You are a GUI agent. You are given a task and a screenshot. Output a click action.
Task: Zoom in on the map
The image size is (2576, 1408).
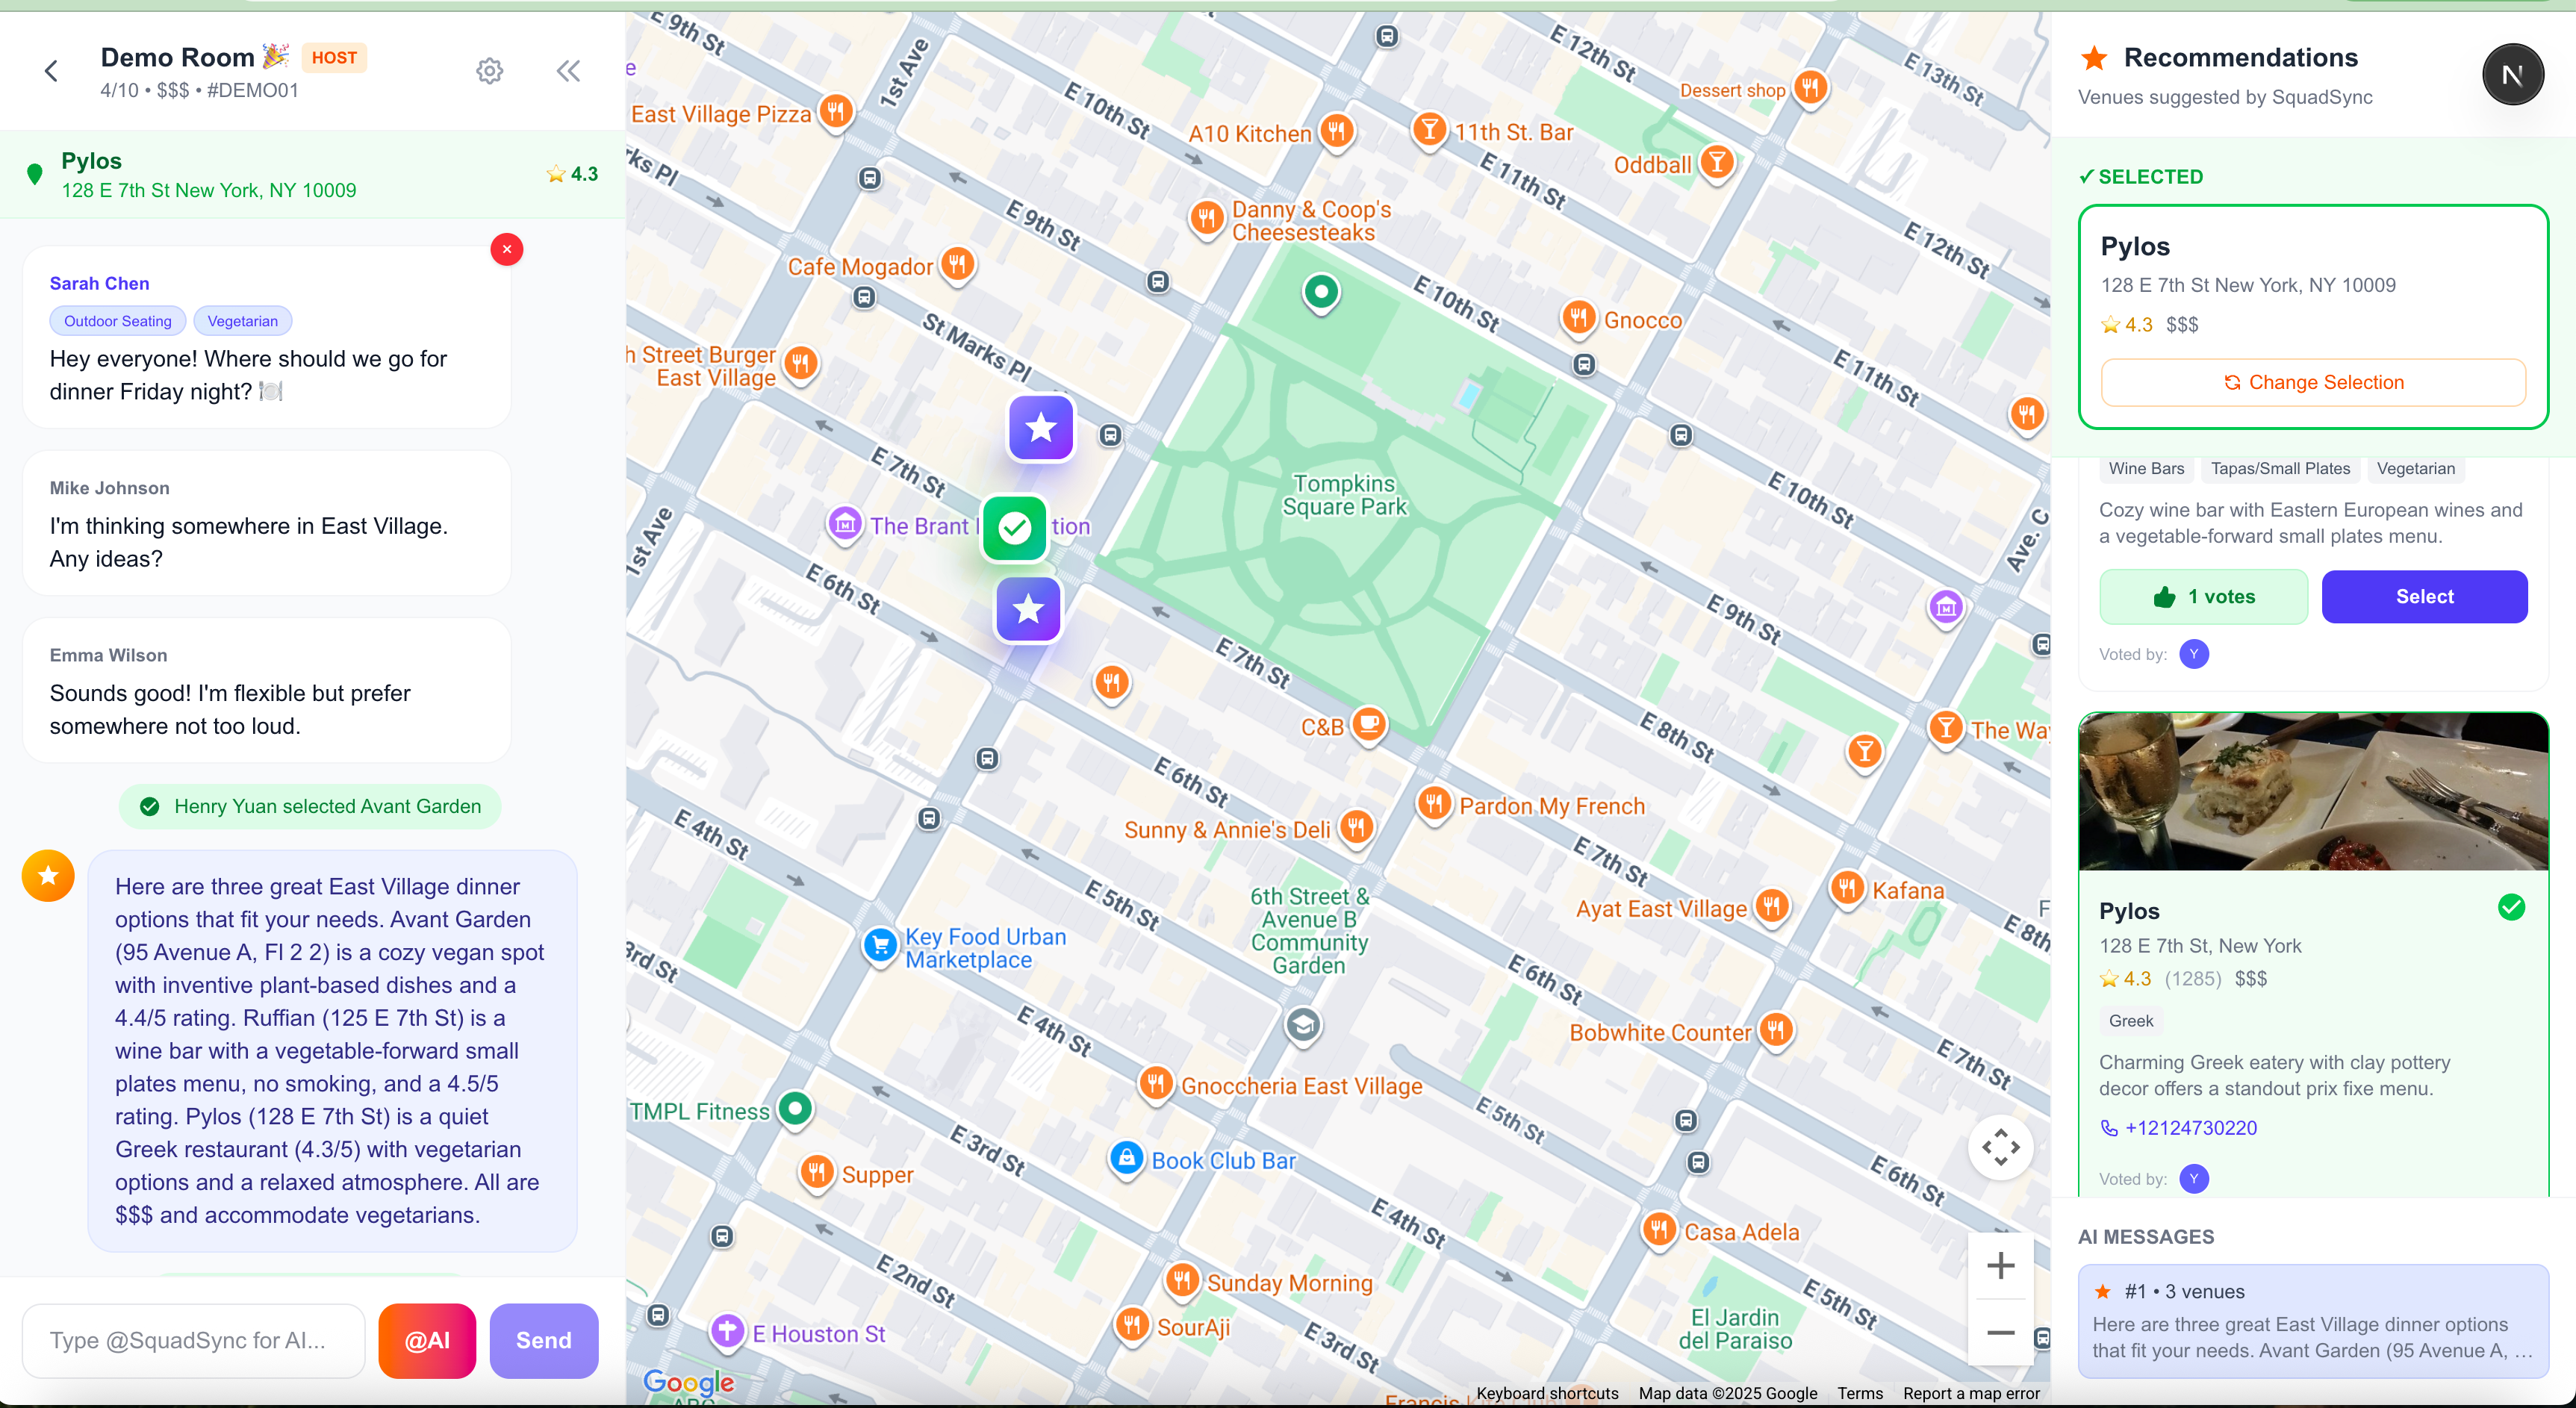(x=2000, y=1266)
